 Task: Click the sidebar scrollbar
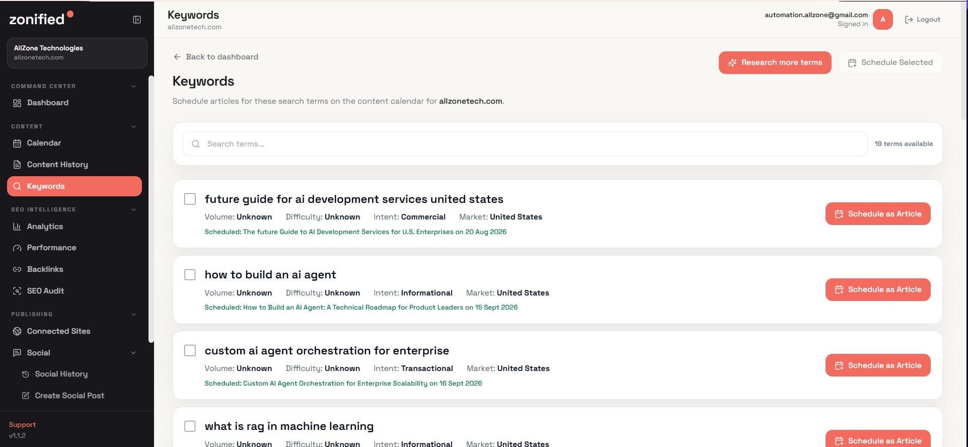[151, 209]
